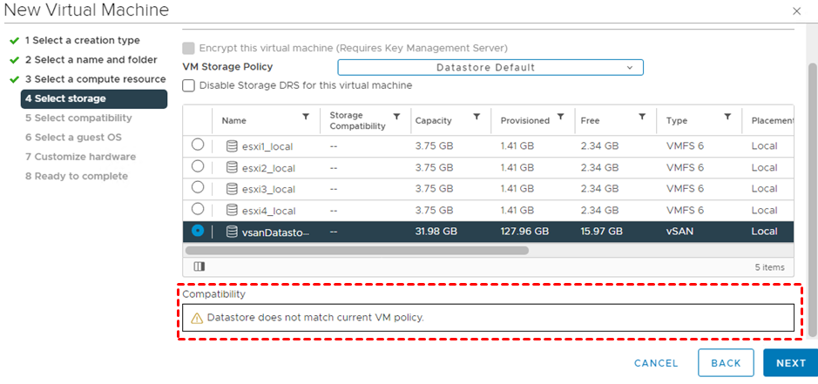Click the Capacity column filter icon

pos(477,117)
